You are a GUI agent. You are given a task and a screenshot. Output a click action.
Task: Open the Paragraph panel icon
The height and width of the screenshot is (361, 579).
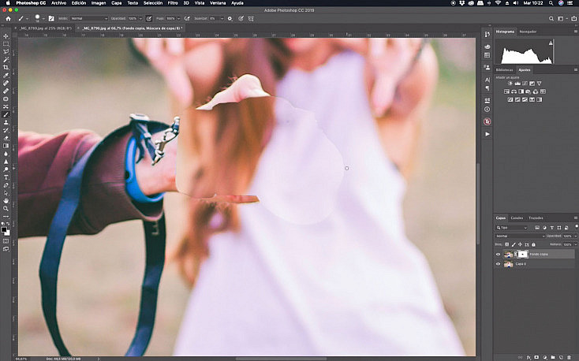pos(487,87)
